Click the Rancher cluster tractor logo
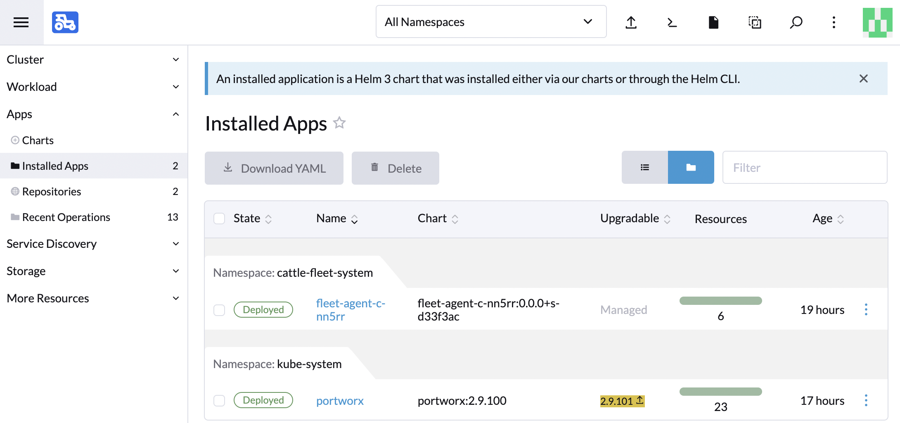 [65, 22]
